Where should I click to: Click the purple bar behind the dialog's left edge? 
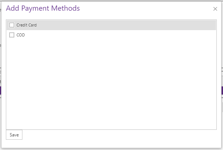(x=0, y=90)
